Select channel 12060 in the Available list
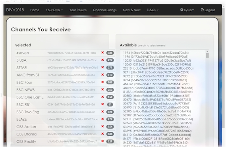 (157, 64)
